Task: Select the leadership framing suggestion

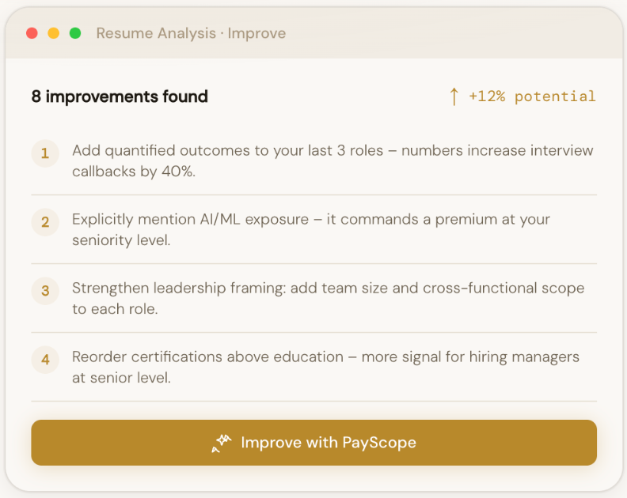Action: [328, 298]
